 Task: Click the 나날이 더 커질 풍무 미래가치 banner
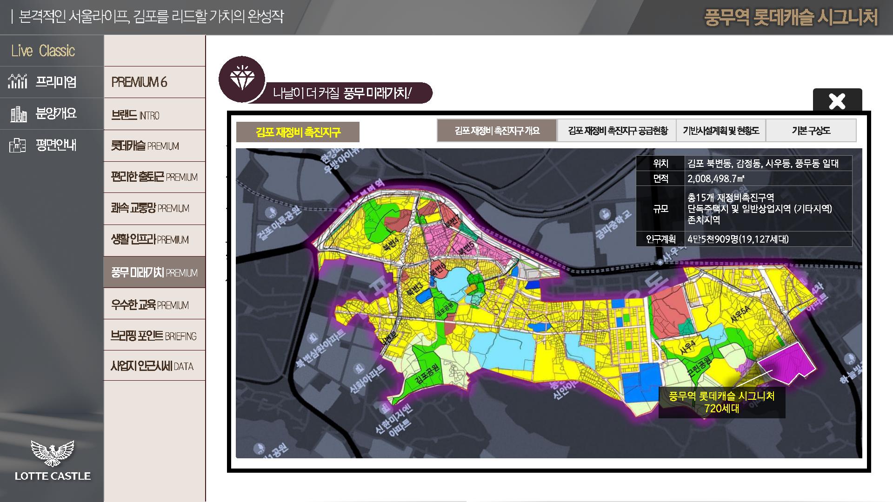tap(342, 93)
